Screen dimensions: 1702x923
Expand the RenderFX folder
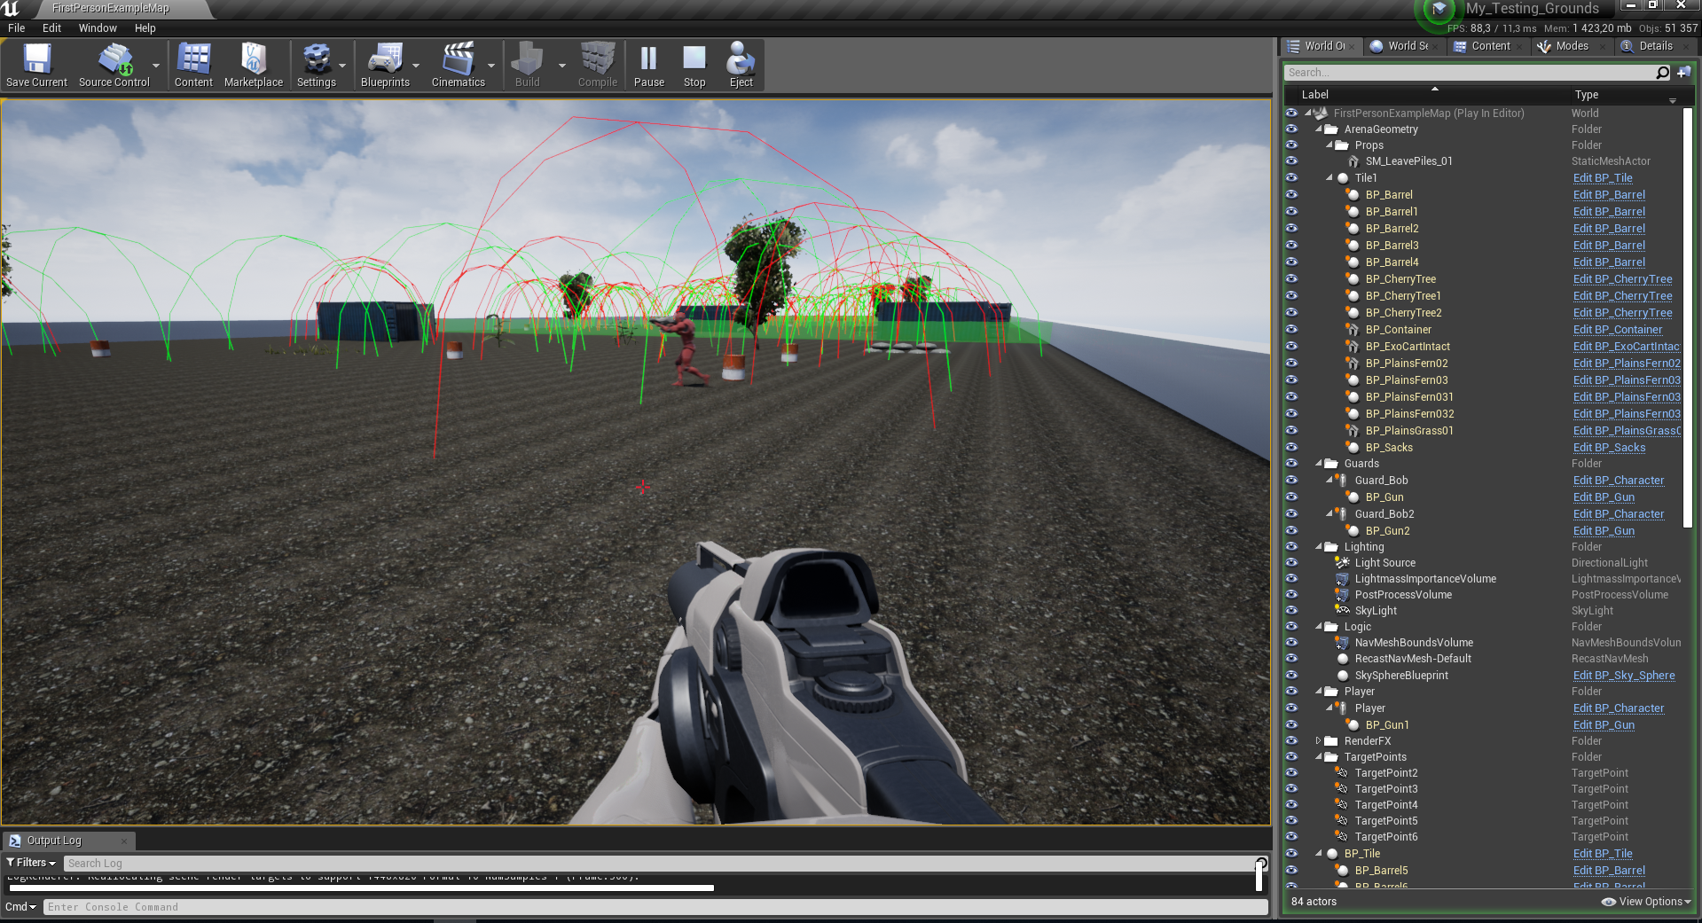coord(1319,741)
